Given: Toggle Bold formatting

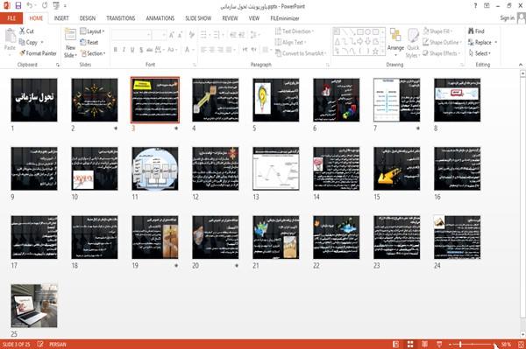Looking at the screenshot, I should coord(116,50).
